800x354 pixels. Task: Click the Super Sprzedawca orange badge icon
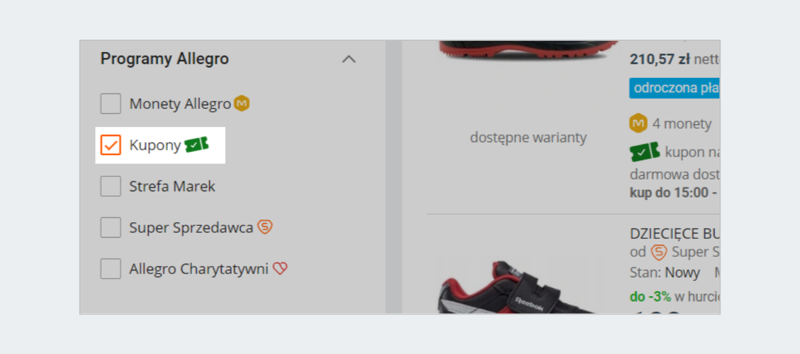[x=265, y=227]
